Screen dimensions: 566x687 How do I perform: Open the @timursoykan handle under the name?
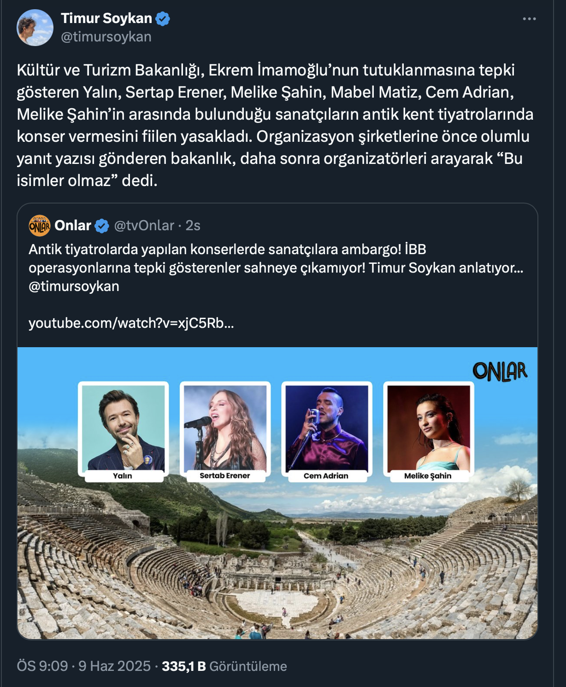(x=106, y=37)
